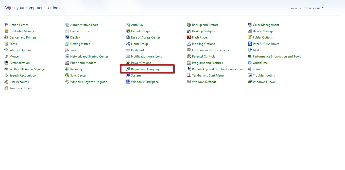Viewport: 345px width, 170px height.
Task: Click the System link
Action: coord(136,75)
